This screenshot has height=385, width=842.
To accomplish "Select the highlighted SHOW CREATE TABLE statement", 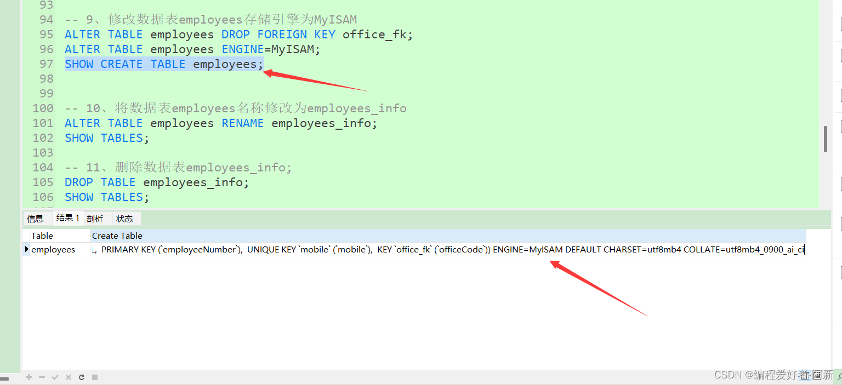I will click(x=163, y=64).
